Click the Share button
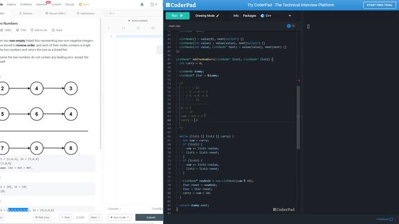This screenshot has width=399, height=224. (x=57, y=30)
